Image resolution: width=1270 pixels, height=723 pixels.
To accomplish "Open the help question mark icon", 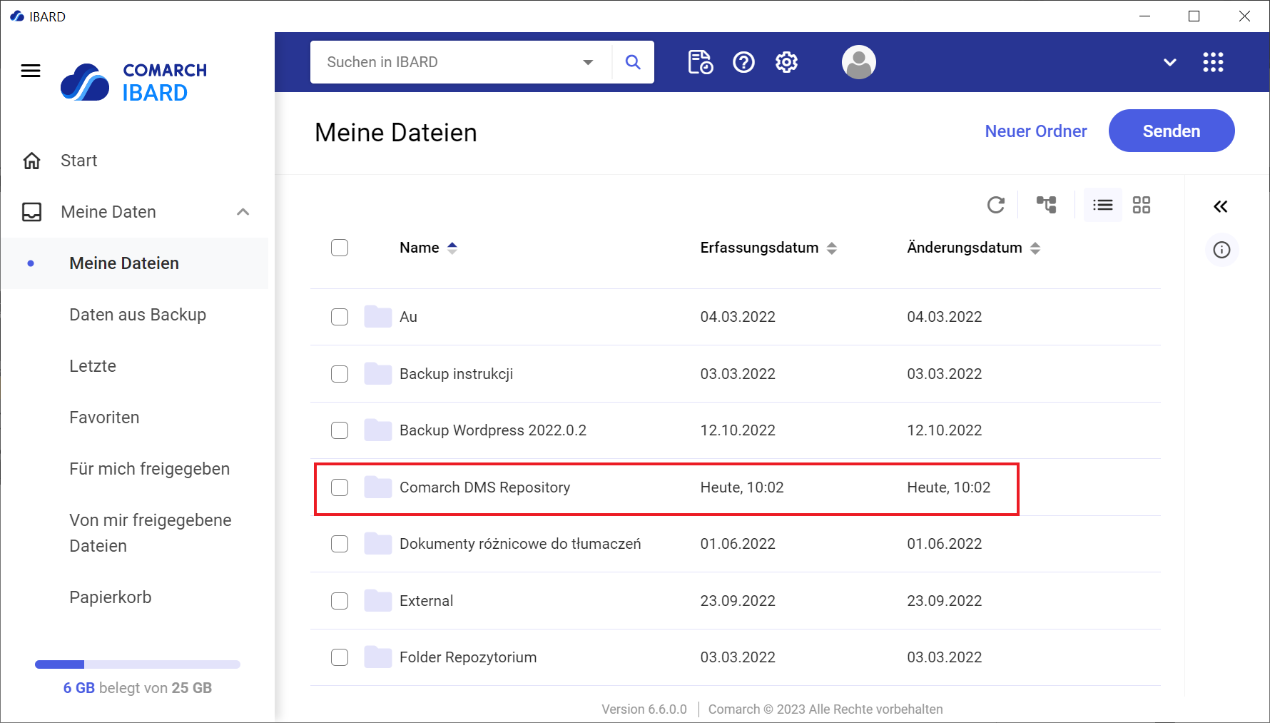I will point(743,62).
